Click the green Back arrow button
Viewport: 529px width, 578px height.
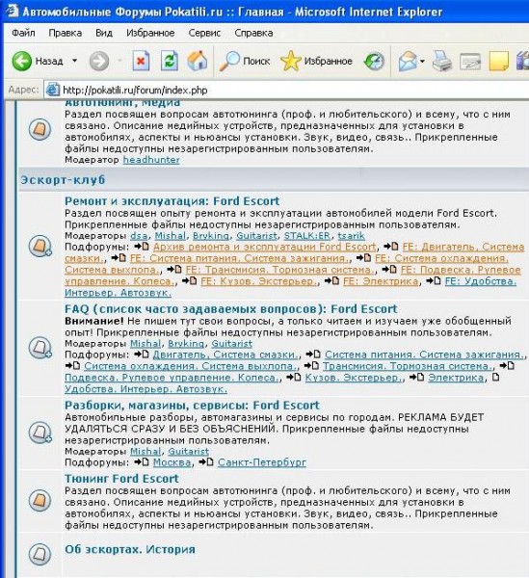(22, 61)
